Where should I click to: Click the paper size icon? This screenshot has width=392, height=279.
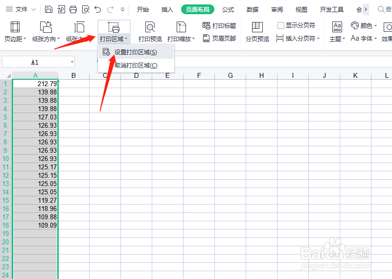(79, 27)
